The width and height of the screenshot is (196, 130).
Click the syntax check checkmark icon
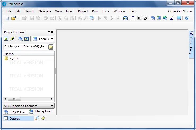click(117, 18)
